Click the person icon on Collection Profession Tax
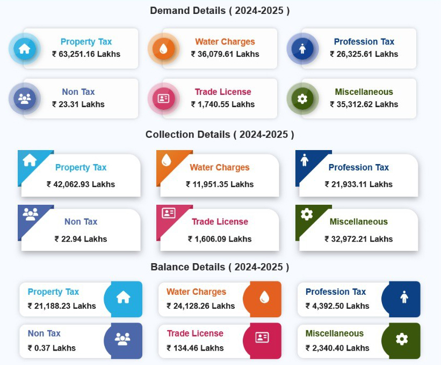441x365 pixels. (305, 160)
